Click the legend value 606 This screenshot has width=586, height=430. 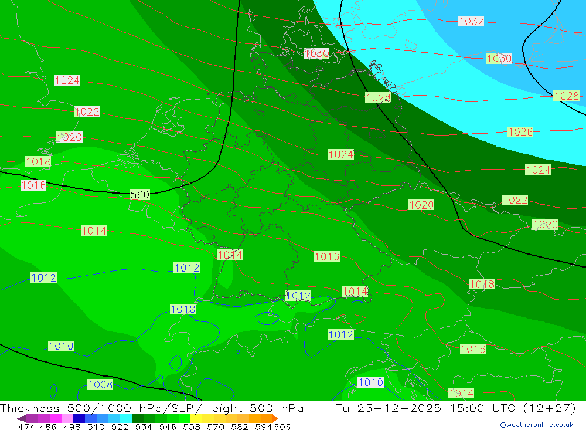[282, 426]
